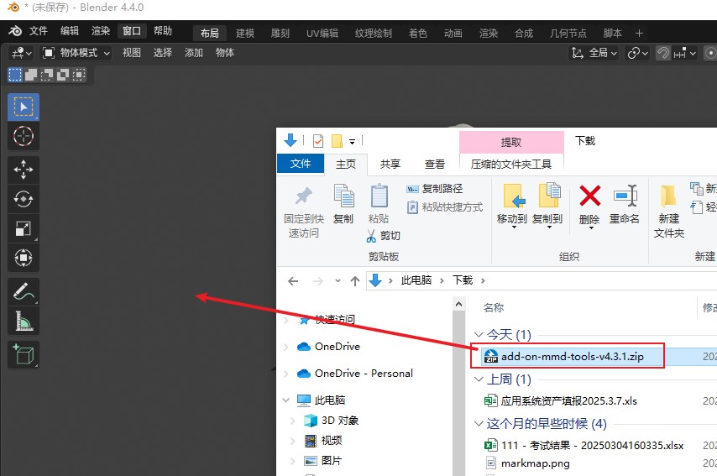717x476 pixels.
Task: Switch to the Sculpting workspace tab
Action: tap(280, 33)
